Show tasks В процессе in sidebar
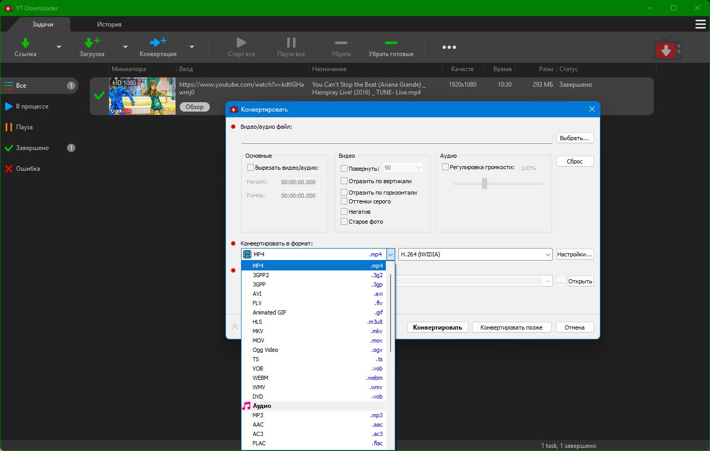The width and height of the screenshot is (710, 451). [32, 106]
